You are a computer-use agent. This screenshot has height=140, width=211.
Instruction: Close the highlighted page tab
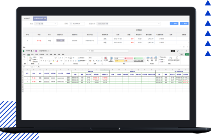45,18
